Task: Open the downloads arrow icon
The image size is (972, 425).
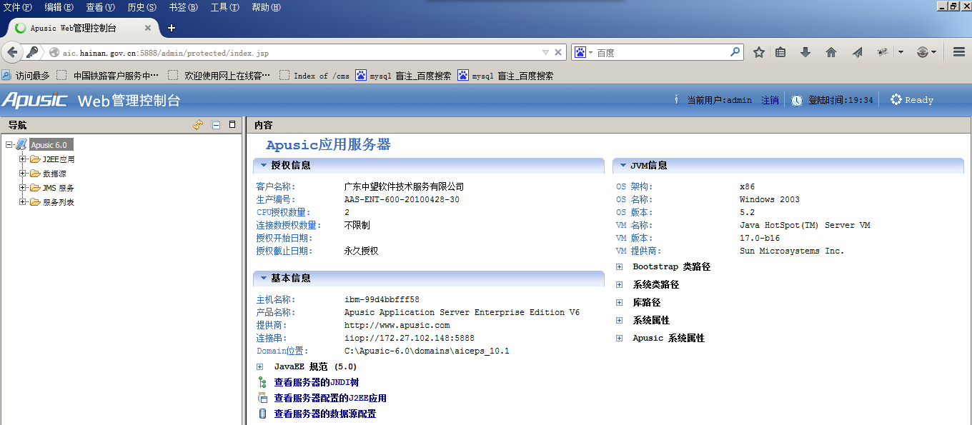Action: [x=805, y=52]
